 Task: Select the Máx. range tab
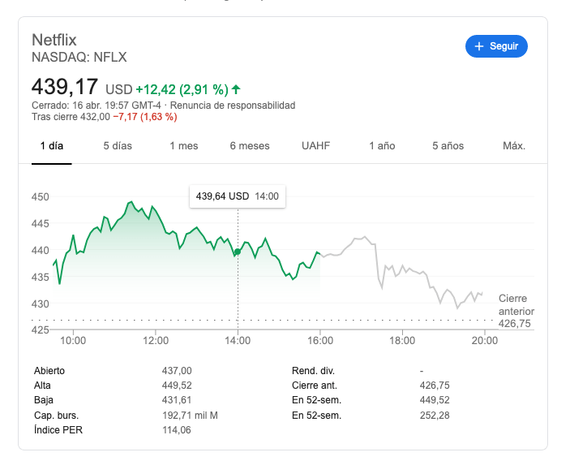pyautogui.click(x=514, y=146)
